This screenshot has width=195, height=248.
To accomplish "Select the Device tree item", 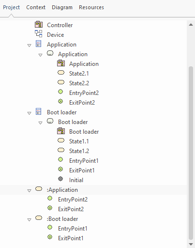I will (x=56, y=35).
